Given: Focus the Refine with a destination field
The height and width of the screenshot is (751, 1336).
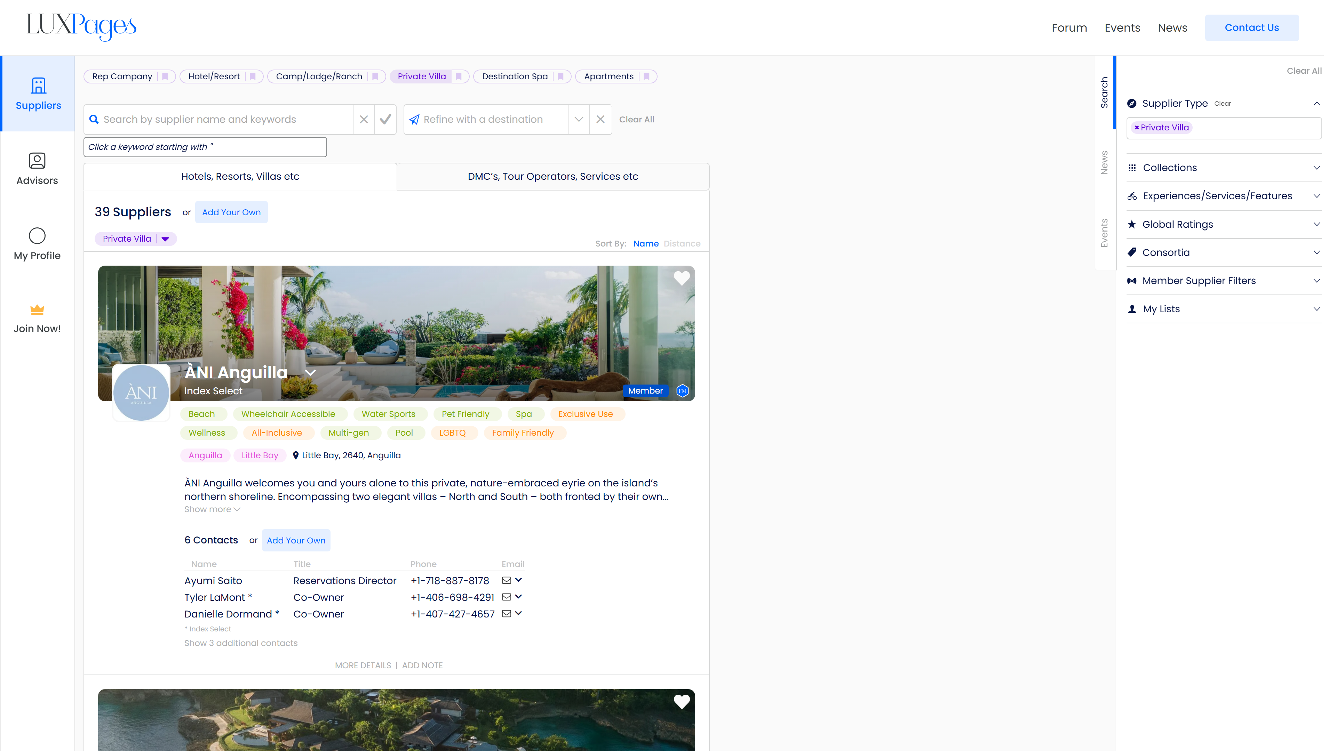Looking at the screenshot, I should (485, 119).
